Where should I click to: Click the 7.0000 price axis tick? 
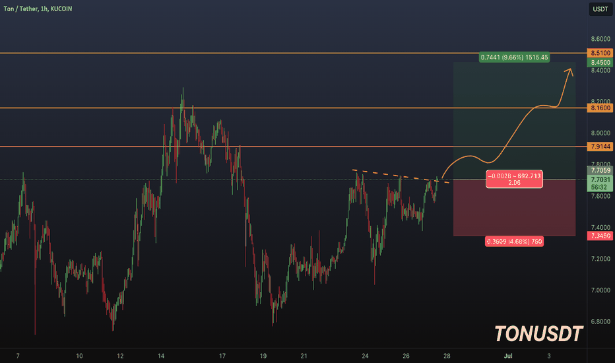pos(600,290)
